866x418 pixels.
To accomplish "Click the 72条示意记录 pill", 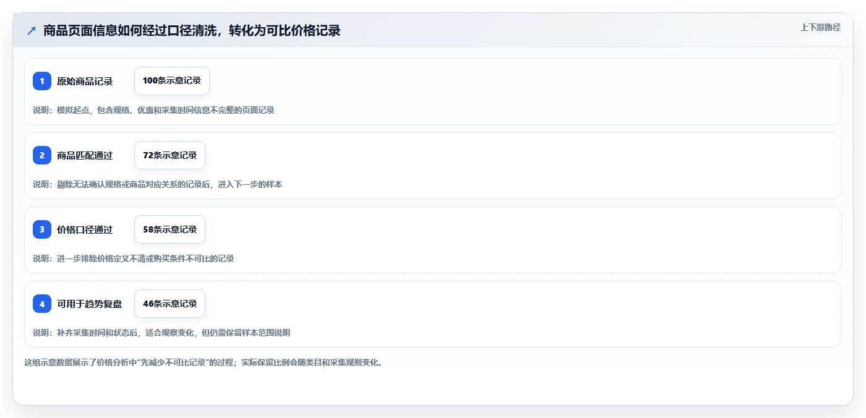I will (170, 155).
